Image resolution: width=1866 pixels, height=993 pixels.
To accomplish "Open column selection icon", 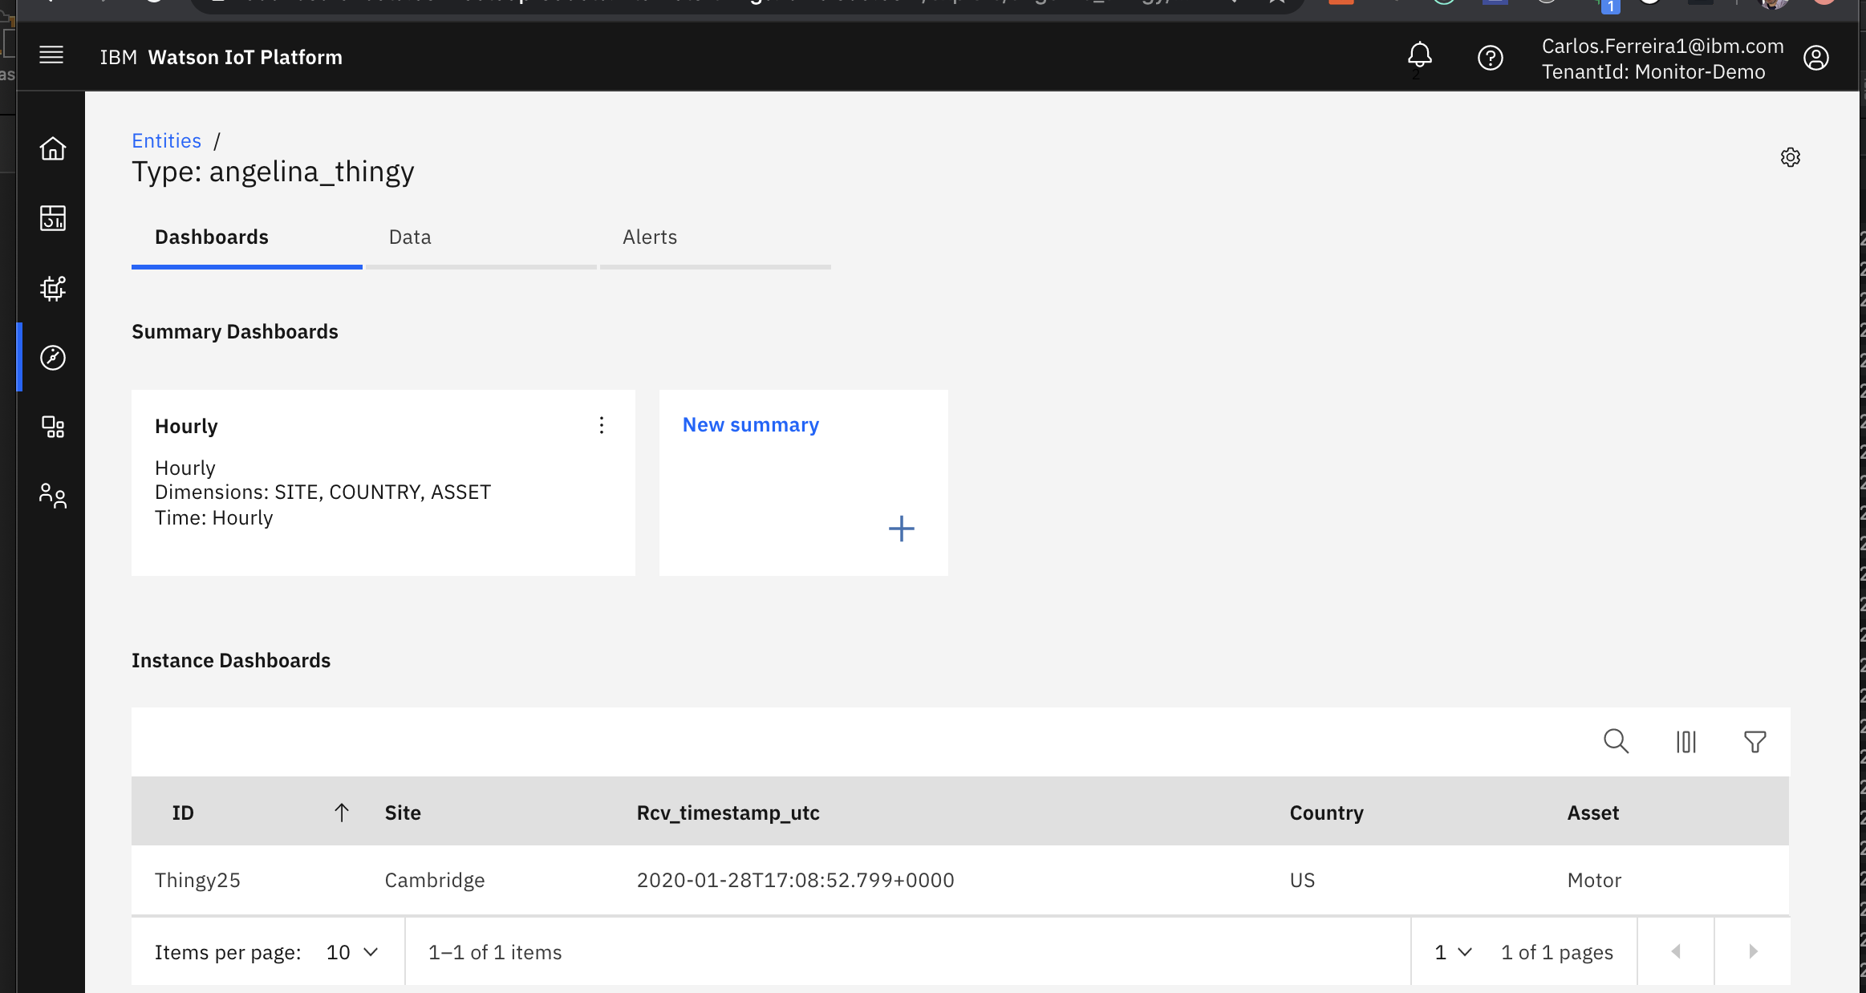I will tap(1685, 742).
